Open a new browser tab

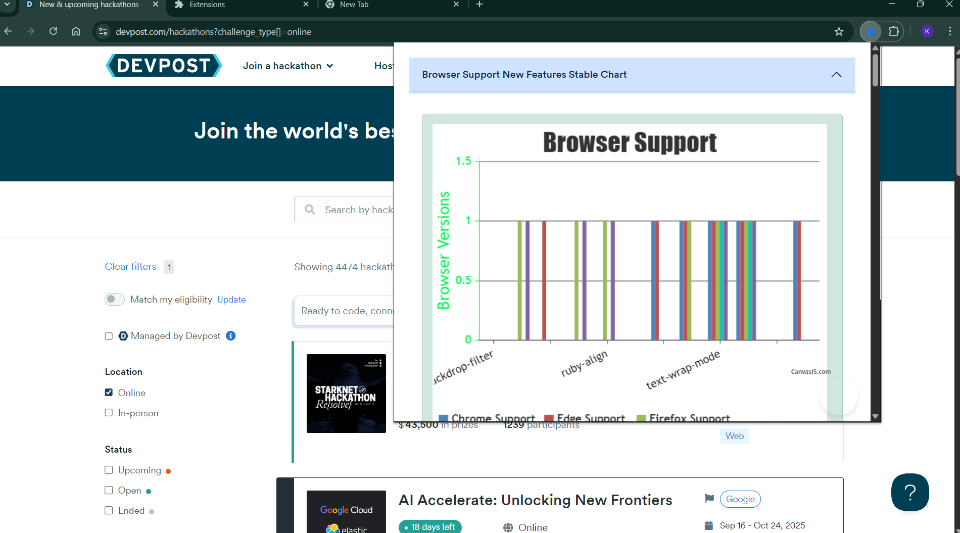(x=479, y=5)
